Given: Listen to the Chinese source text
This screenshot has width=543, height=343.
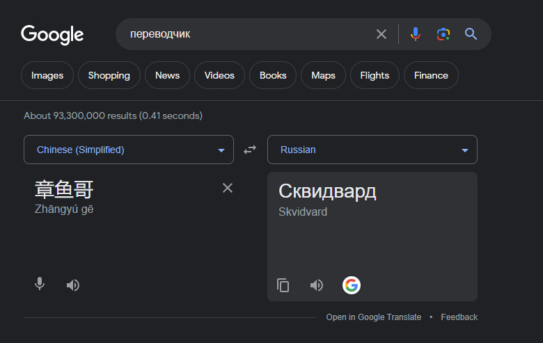Looking at the screenshot, I should point(73,285).
